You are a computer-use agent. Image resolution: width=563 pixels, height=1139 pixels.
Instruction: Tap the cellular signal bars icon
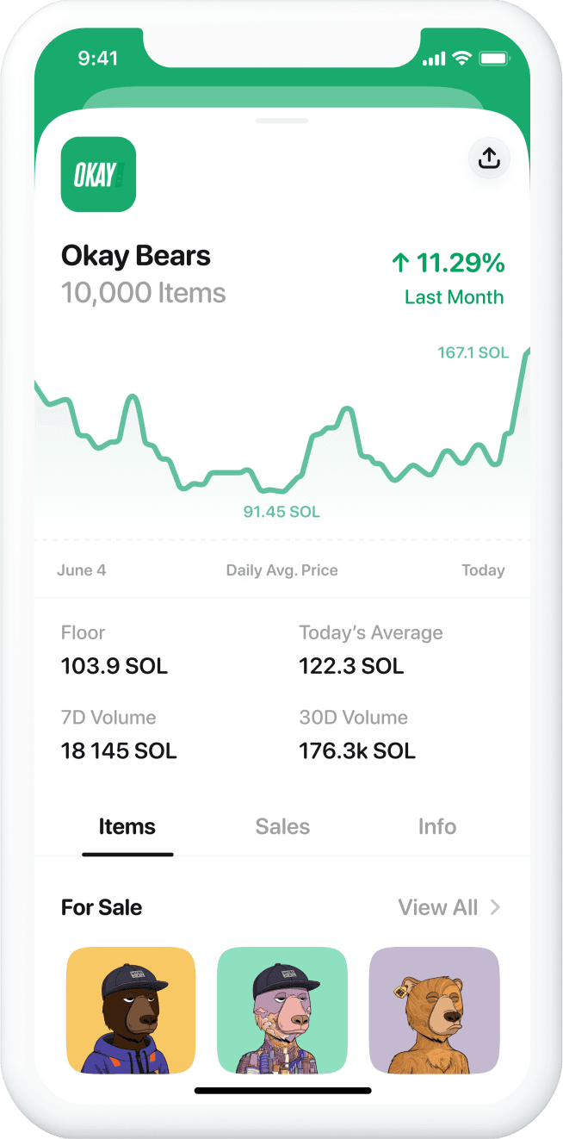pyautogui.click(x=434, y=59)
